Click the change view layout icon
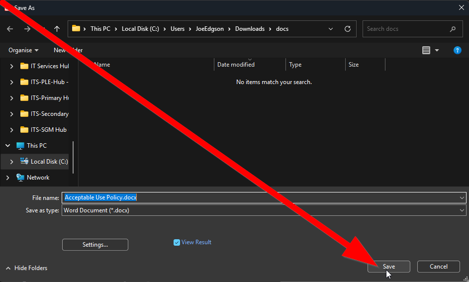This screenshot has height=282, width=469. [x=426, y=50]
